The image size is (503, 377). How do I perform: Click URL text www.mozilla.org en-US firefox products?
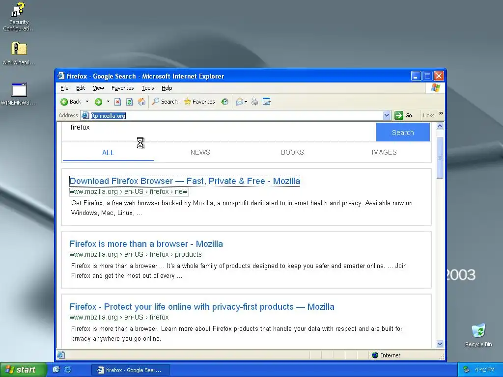136,255
